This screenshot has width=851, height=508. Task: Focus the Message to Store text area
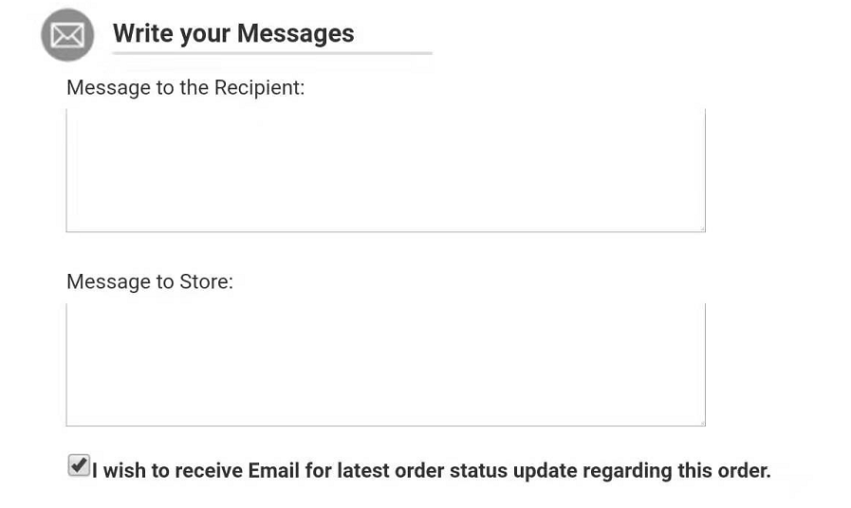[x=385, y=365]
